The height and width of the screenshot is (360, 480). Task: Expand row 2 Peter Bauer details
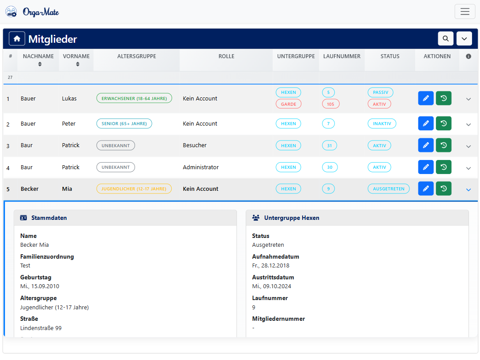[469, 125]
